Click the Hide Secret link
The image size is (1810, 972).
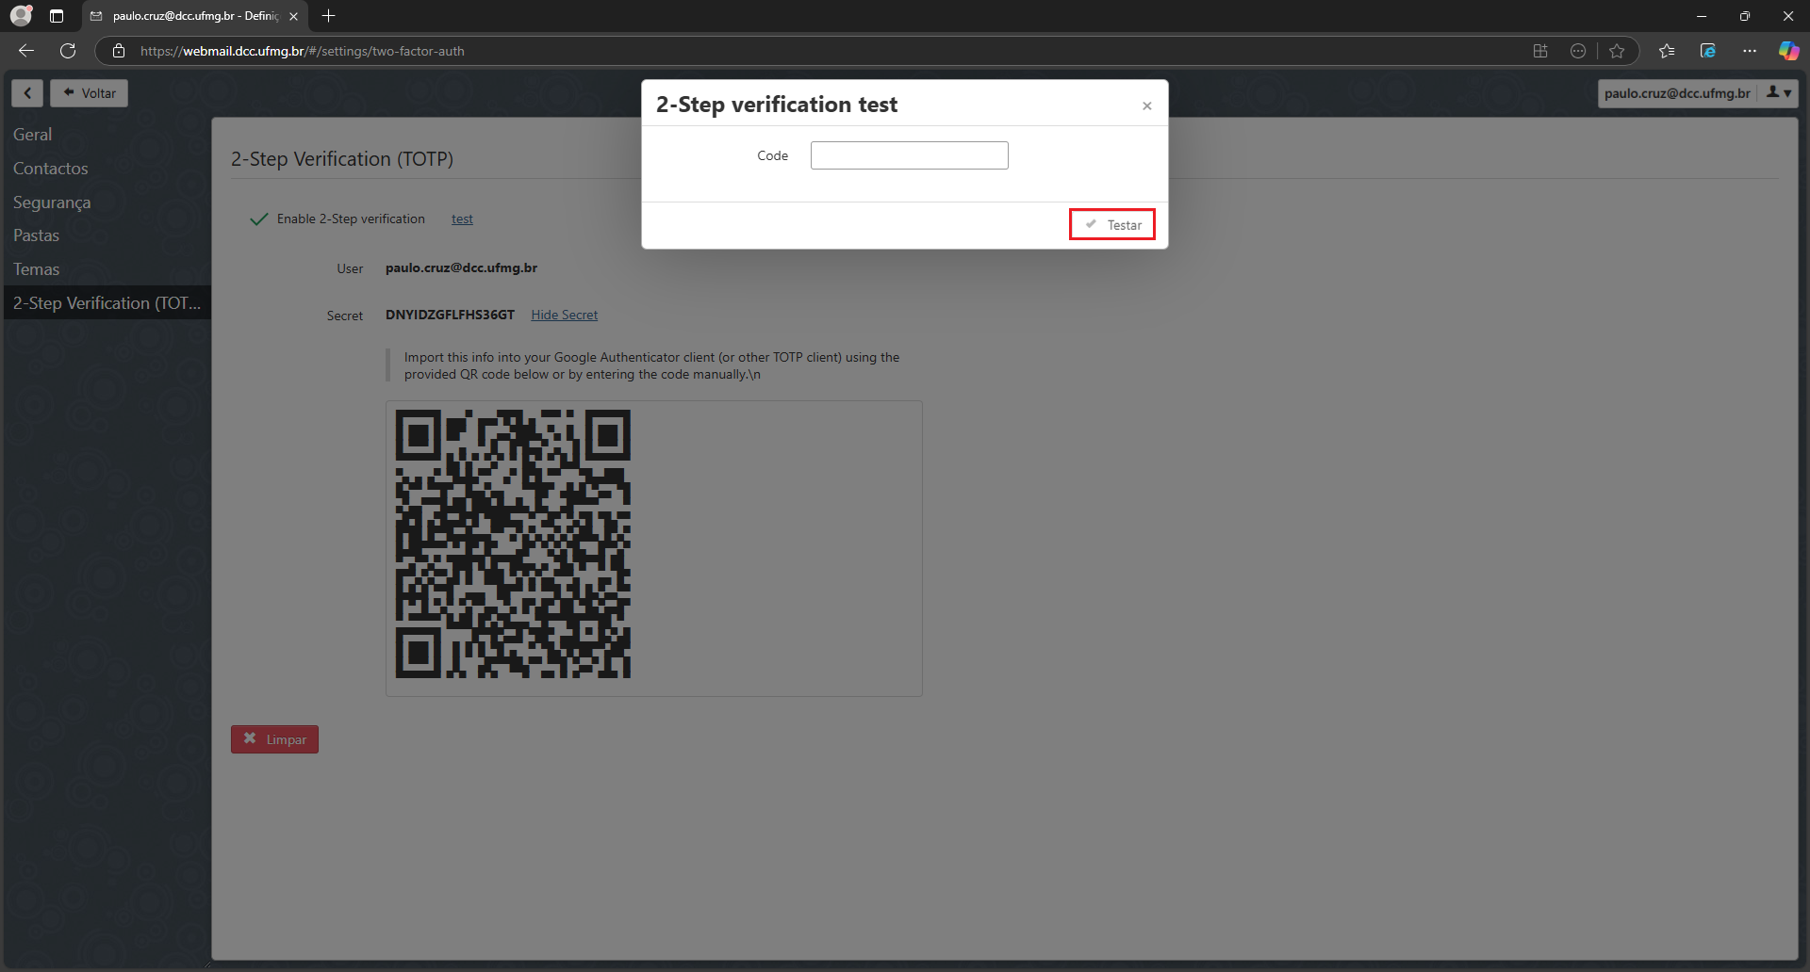(564, 316)
